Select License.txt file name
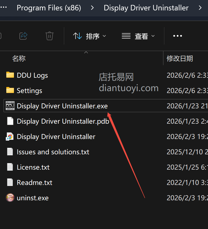This screenshot has width=208, height=229. (33, 167)
